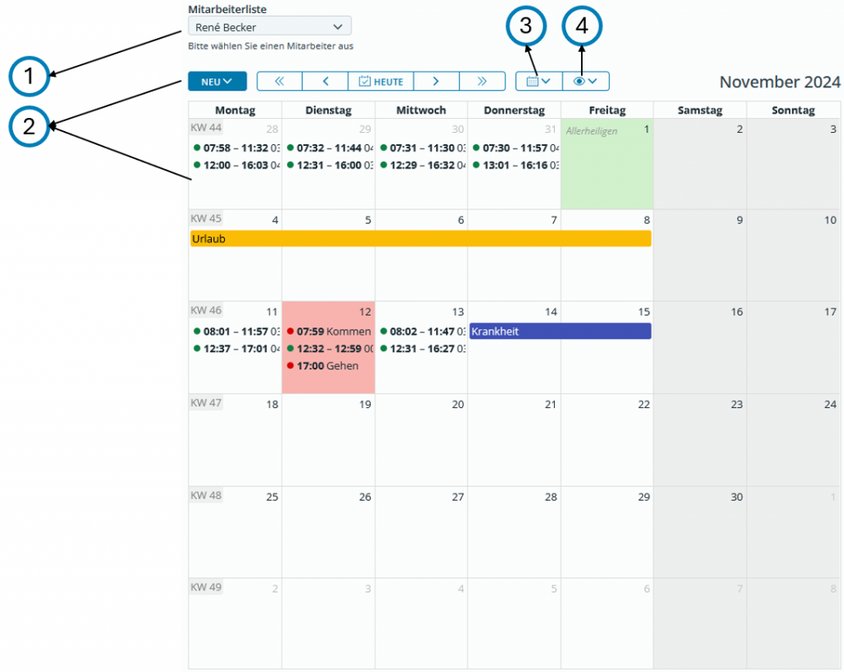Image resolution: width=844 pixels, height=672 pixels.
Task: Open the blue Krankheit event bar
Action: pos(560,331)
